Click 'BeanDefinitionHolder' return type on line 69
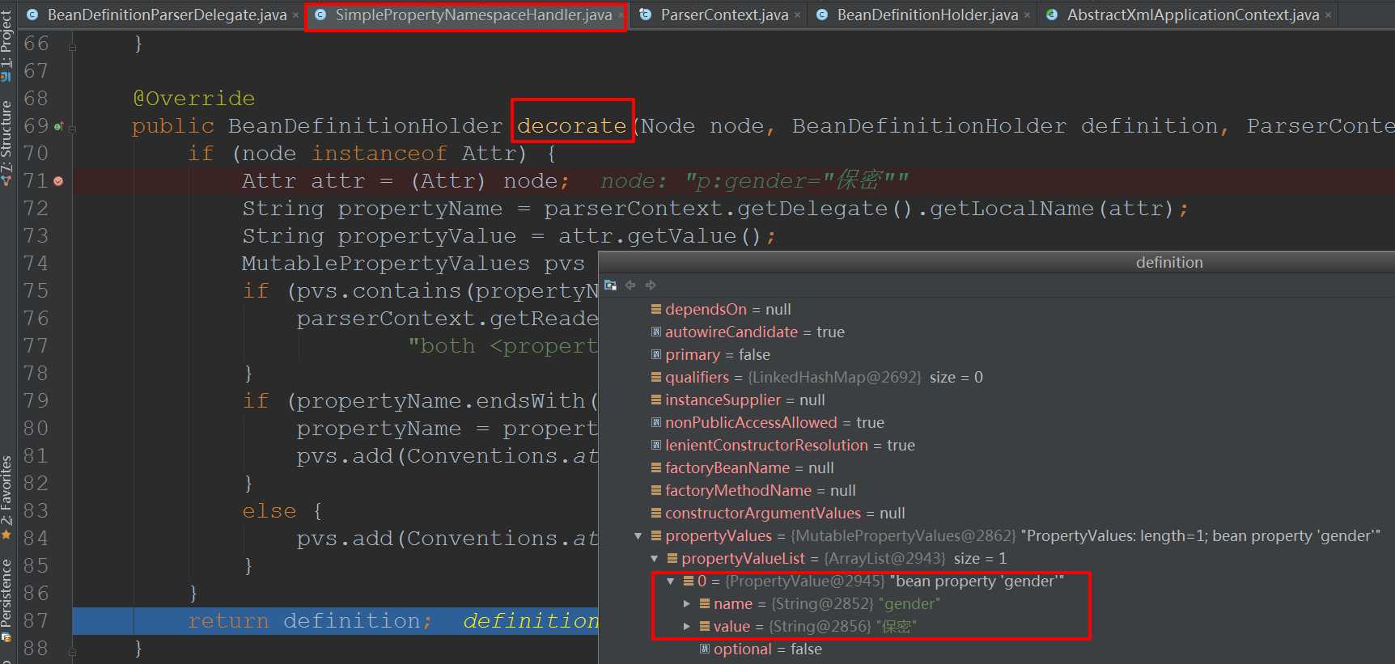This screenshot has width=1395, height=664. click(x=365, y=125)
